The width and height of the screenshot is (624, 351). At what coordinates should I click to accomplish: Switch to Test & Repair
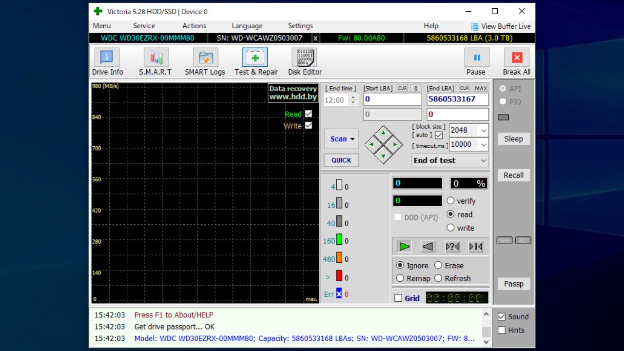255,62
